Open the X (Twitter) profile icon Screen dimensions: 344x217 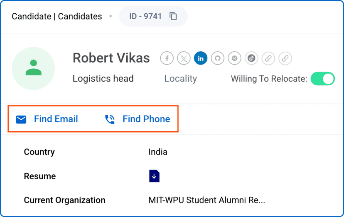(184, 58)
